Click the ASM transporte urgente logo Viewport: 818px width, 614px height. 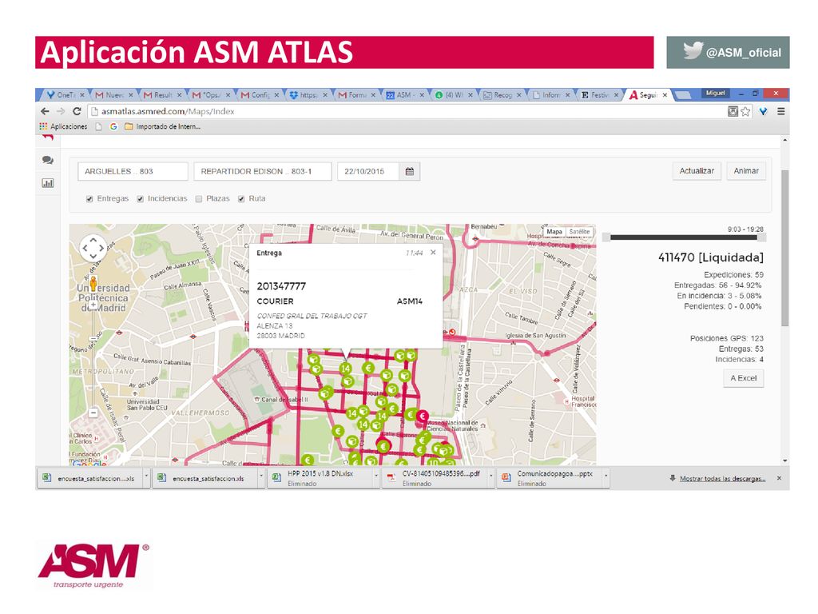coord(93,566)
